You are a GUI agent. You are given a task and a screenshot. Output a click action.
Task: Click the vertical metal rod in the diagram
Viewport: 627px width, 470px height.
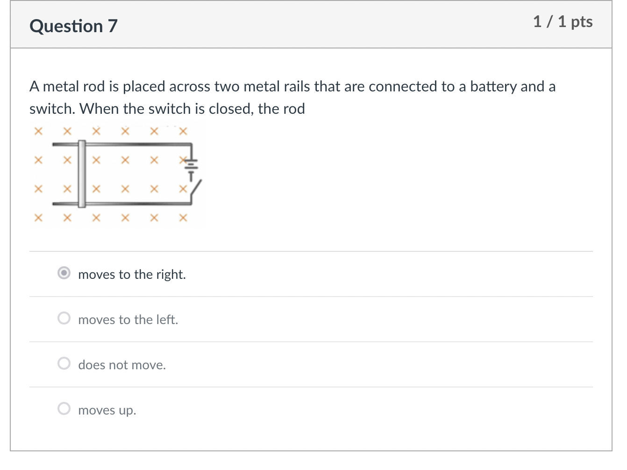(82, 173)
